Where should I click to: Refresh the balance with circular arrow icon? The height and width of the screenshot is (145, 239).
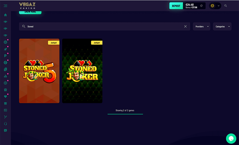tap(201, 6)
